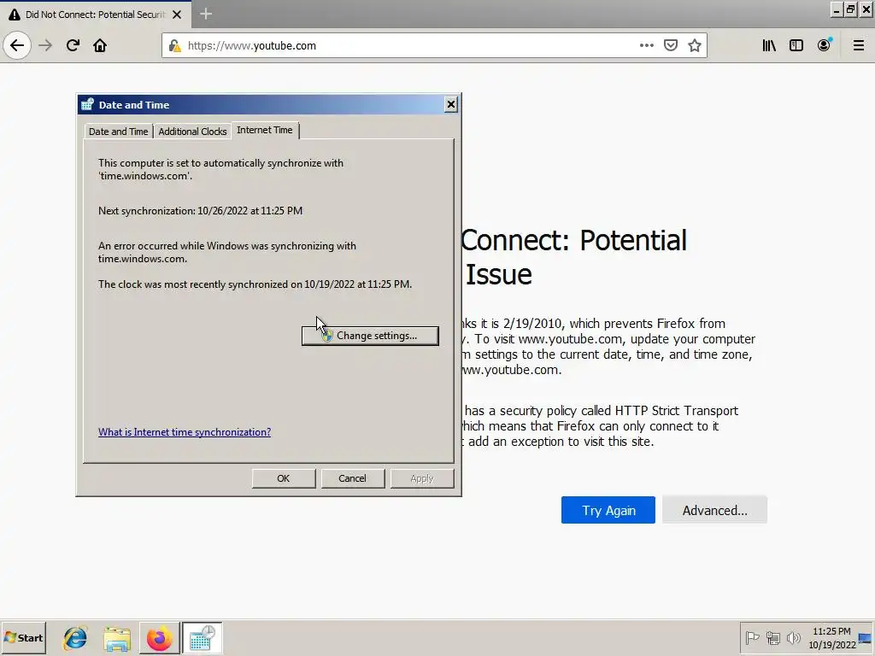
Task: Toggle the sidebar view icon
Action: point(796,45)
